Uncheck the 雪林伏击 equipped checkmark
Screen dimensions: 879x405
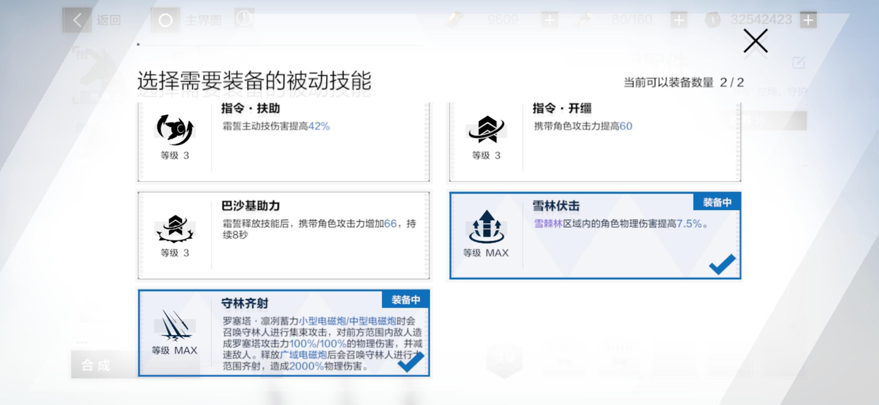click(x=722, y=264)
